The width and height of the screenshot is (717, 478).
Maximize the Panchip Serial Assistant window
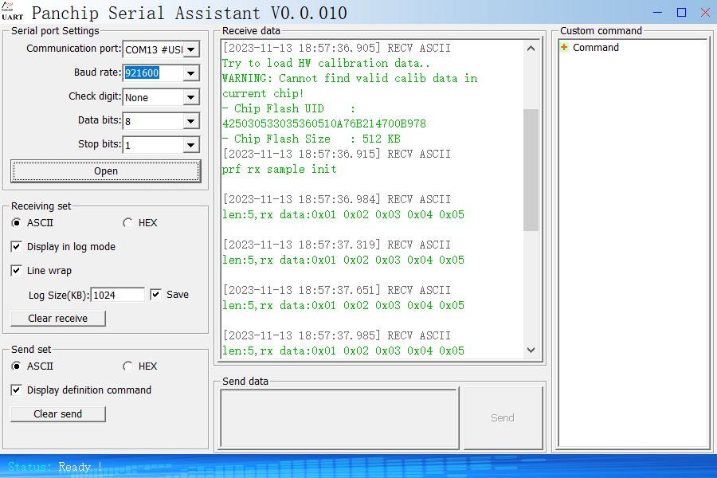[681, 13]
